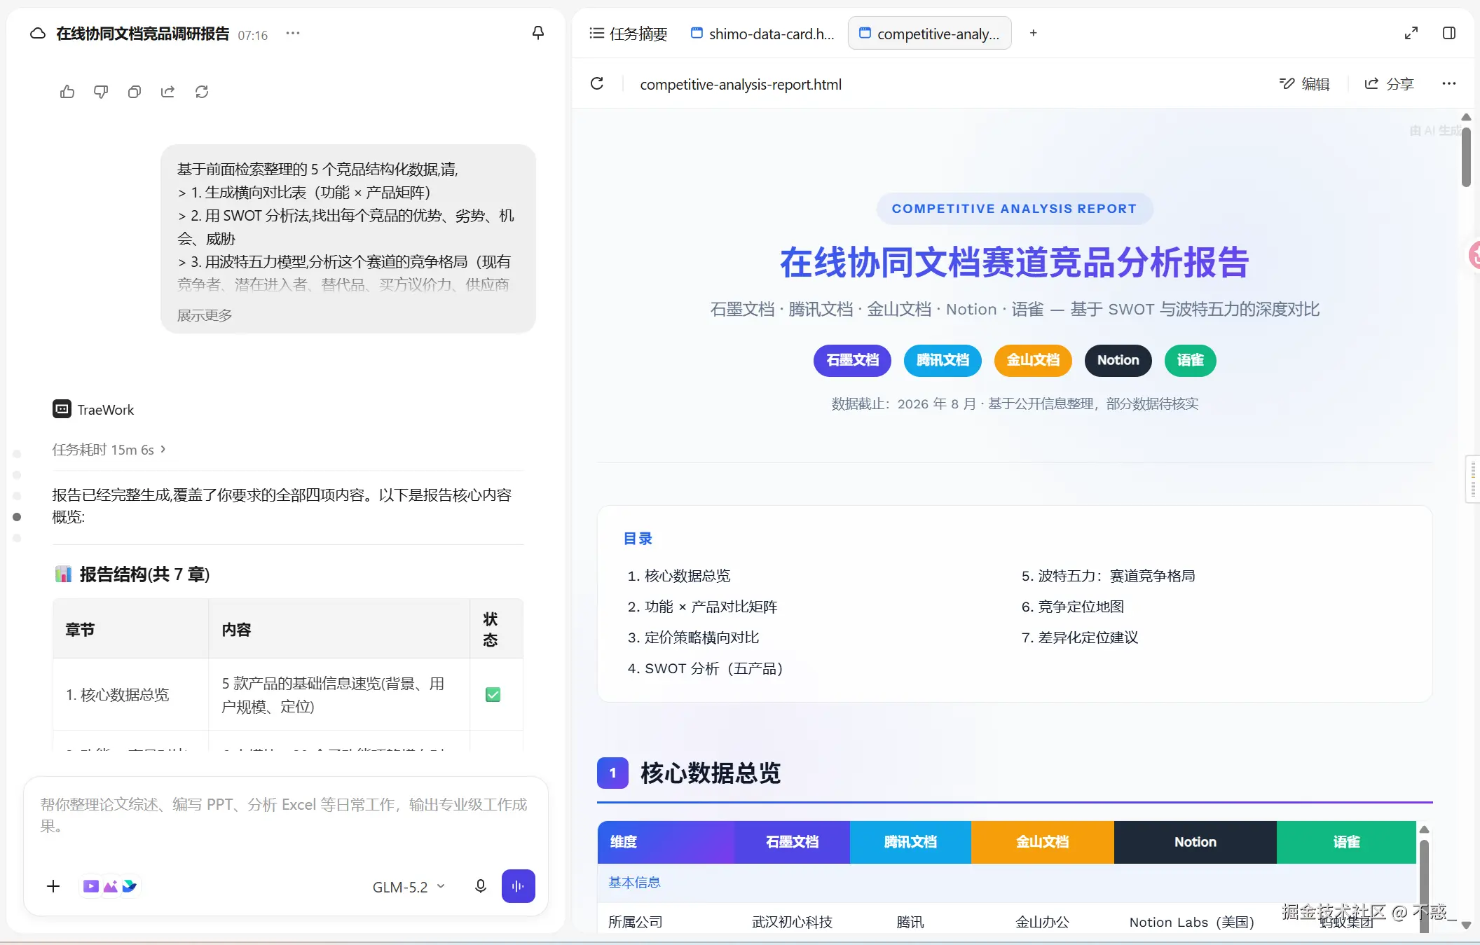Open the media tools icon group in input
This screenshot has width=1480, height=945.
(x=110, y=886)
